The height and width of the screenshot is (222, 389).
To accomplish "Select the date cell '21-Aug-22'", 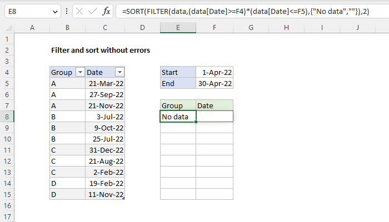I will click(105, 162).
